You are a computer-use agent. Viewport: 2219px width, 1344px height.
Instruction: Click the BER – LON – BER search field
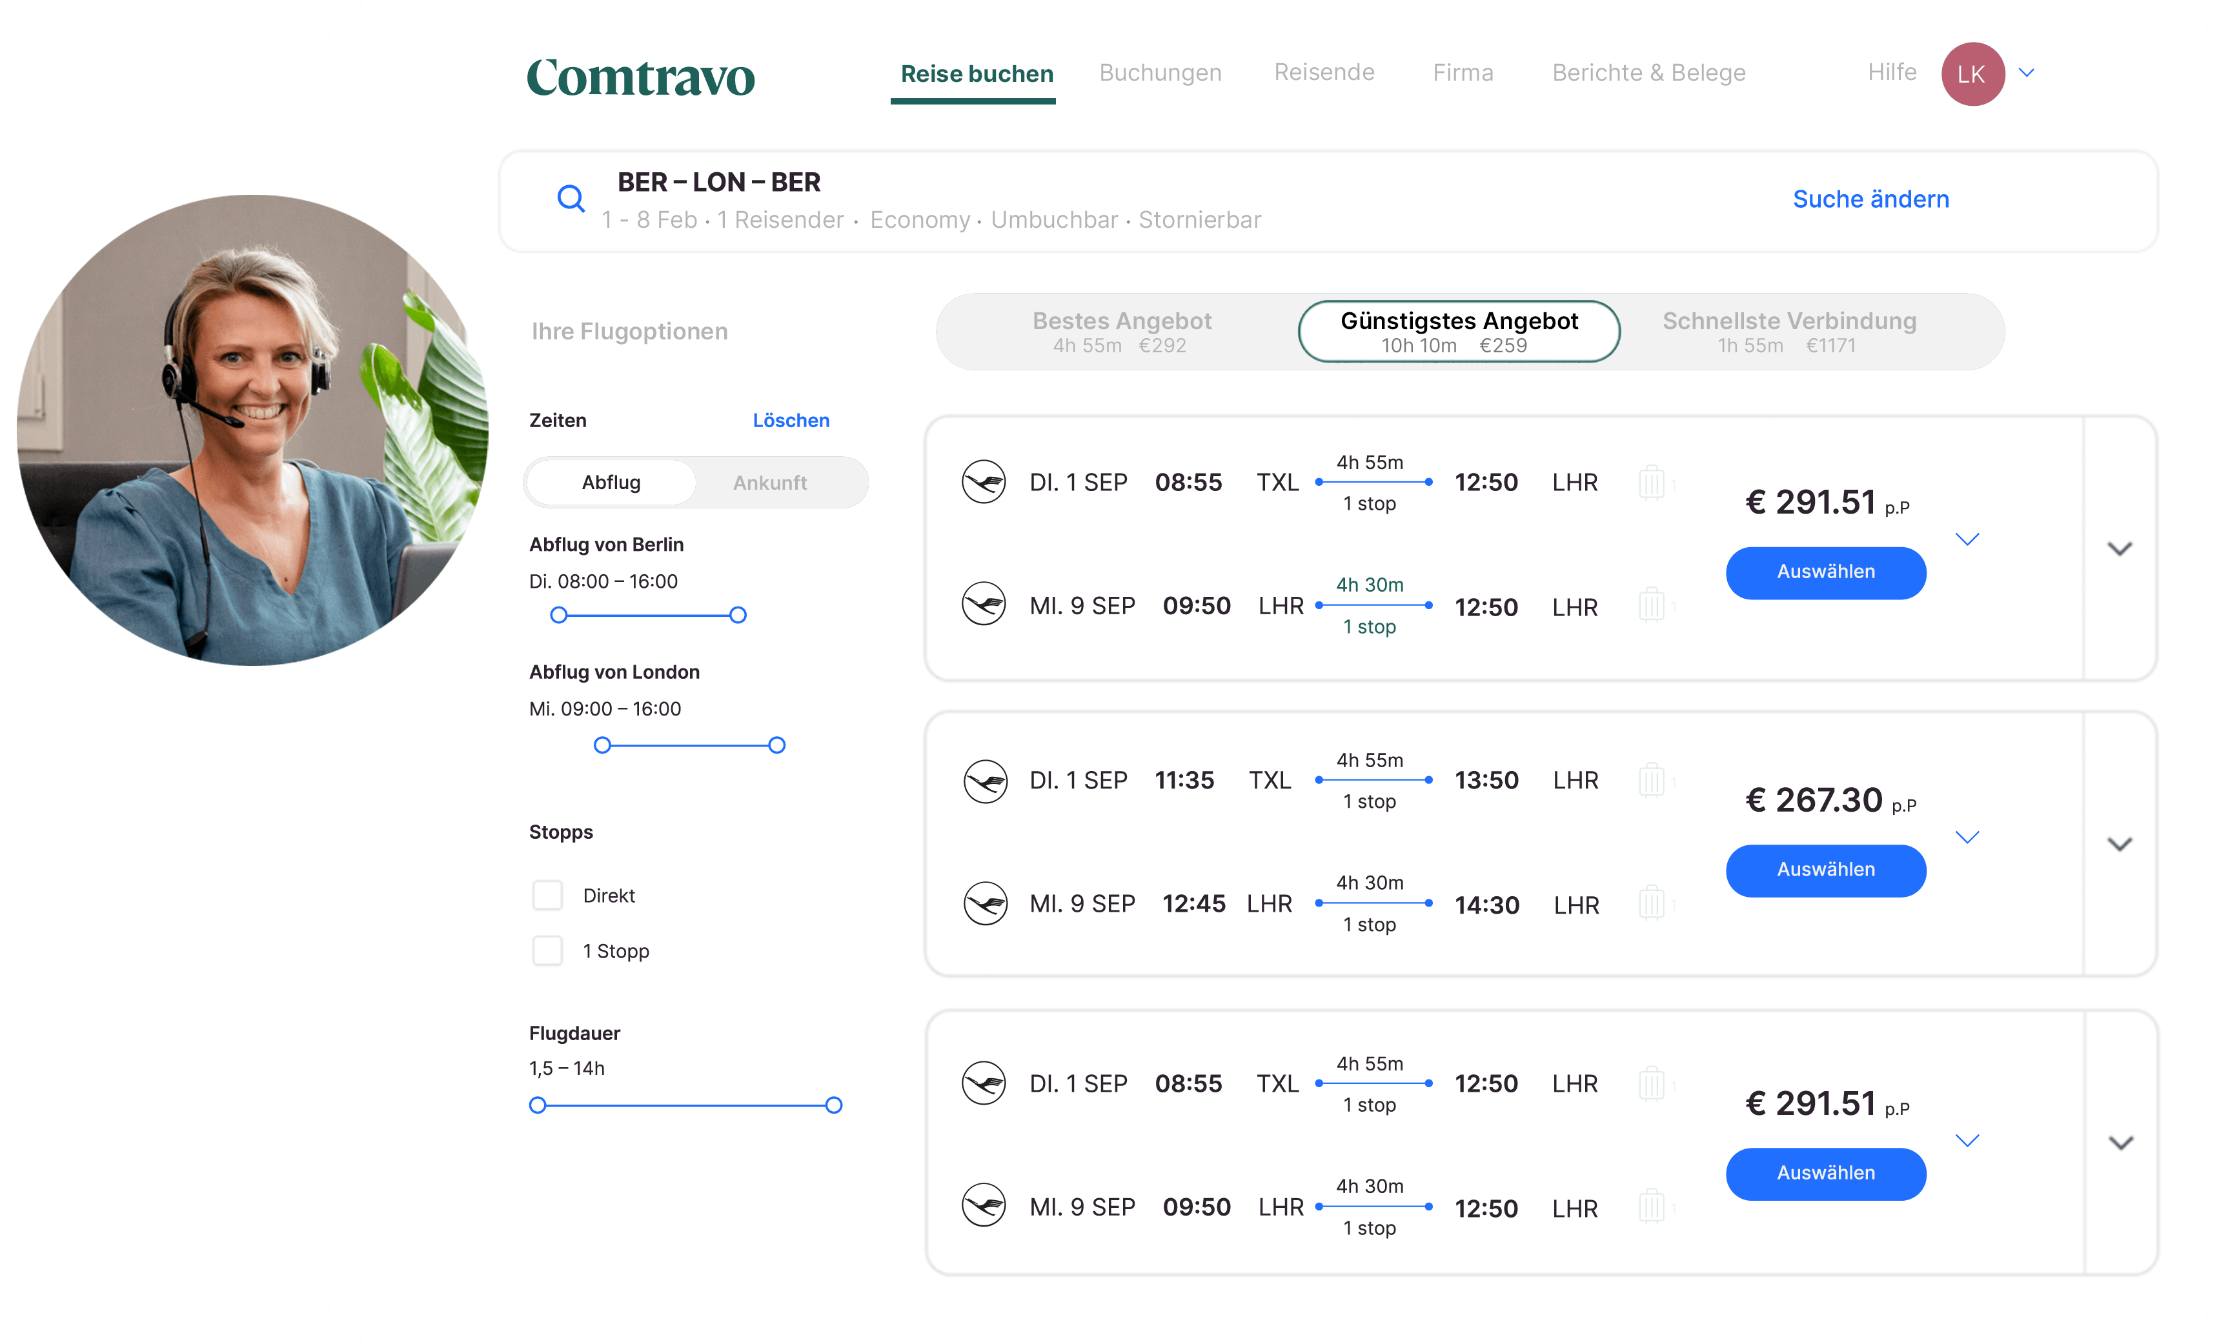(1328, 201)
